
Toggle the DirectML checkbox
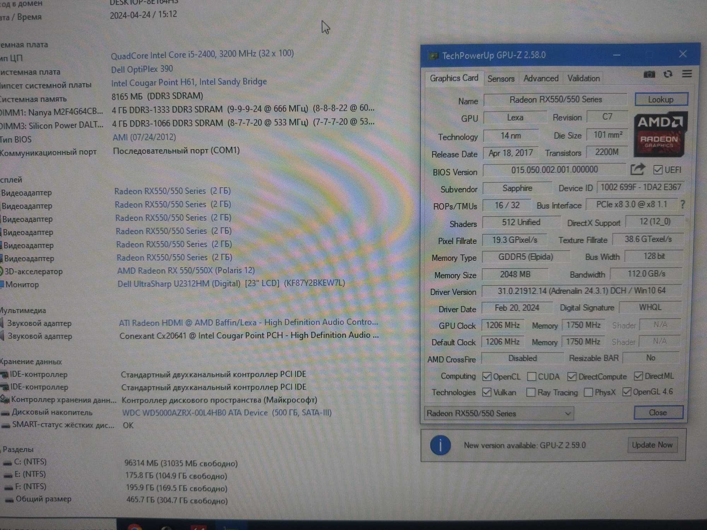pyautogui.click(x=638, y=376)
